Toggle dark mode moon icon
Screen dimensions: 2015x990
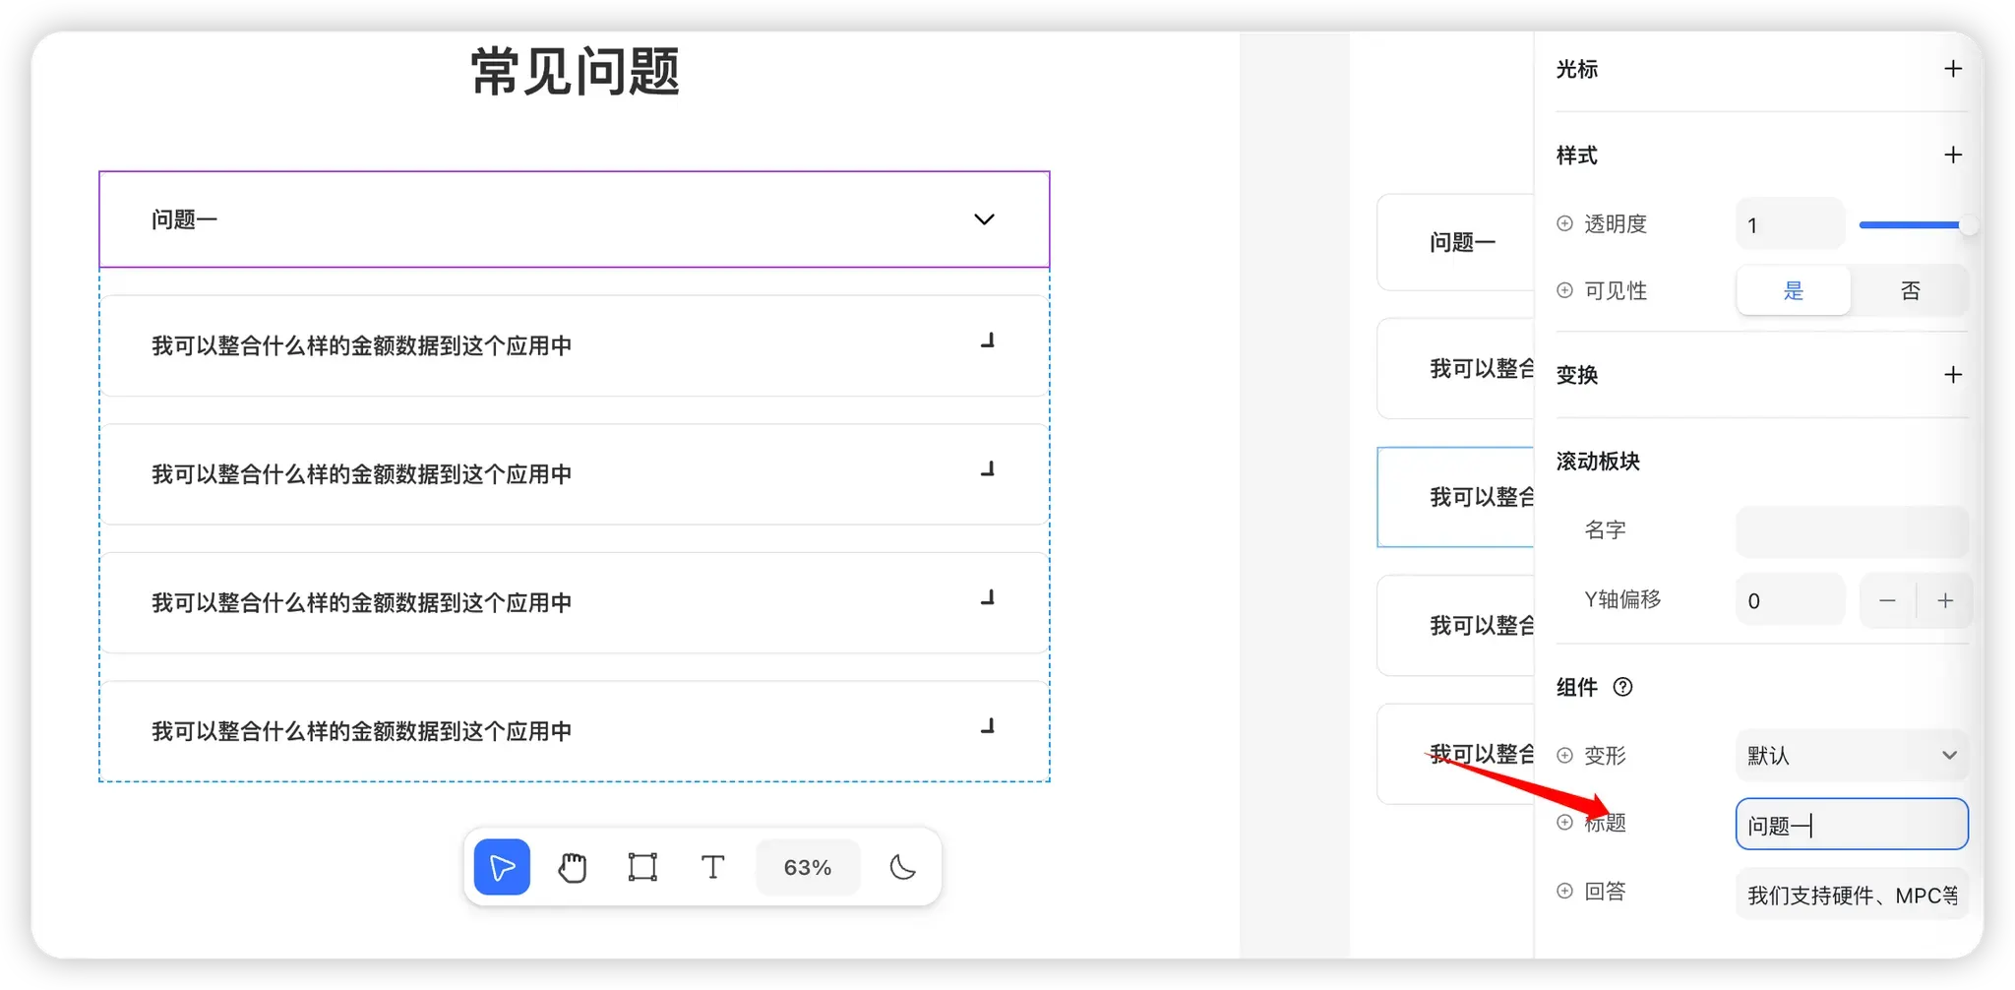902,867
